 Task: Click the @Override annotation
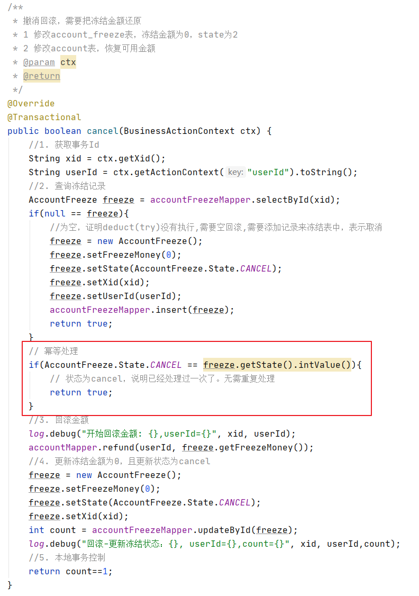31,103
